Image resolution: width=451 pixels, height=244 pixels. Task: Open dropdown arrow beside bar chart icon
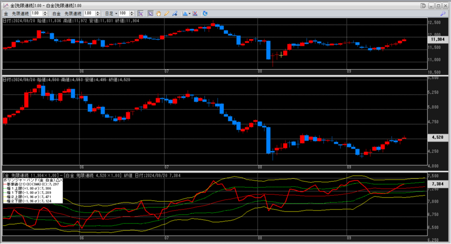point(189,14)
